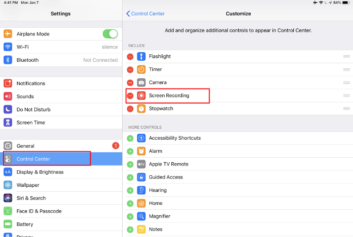
Task: Click the red Screen Recording icon
Action: coord(141,95)
